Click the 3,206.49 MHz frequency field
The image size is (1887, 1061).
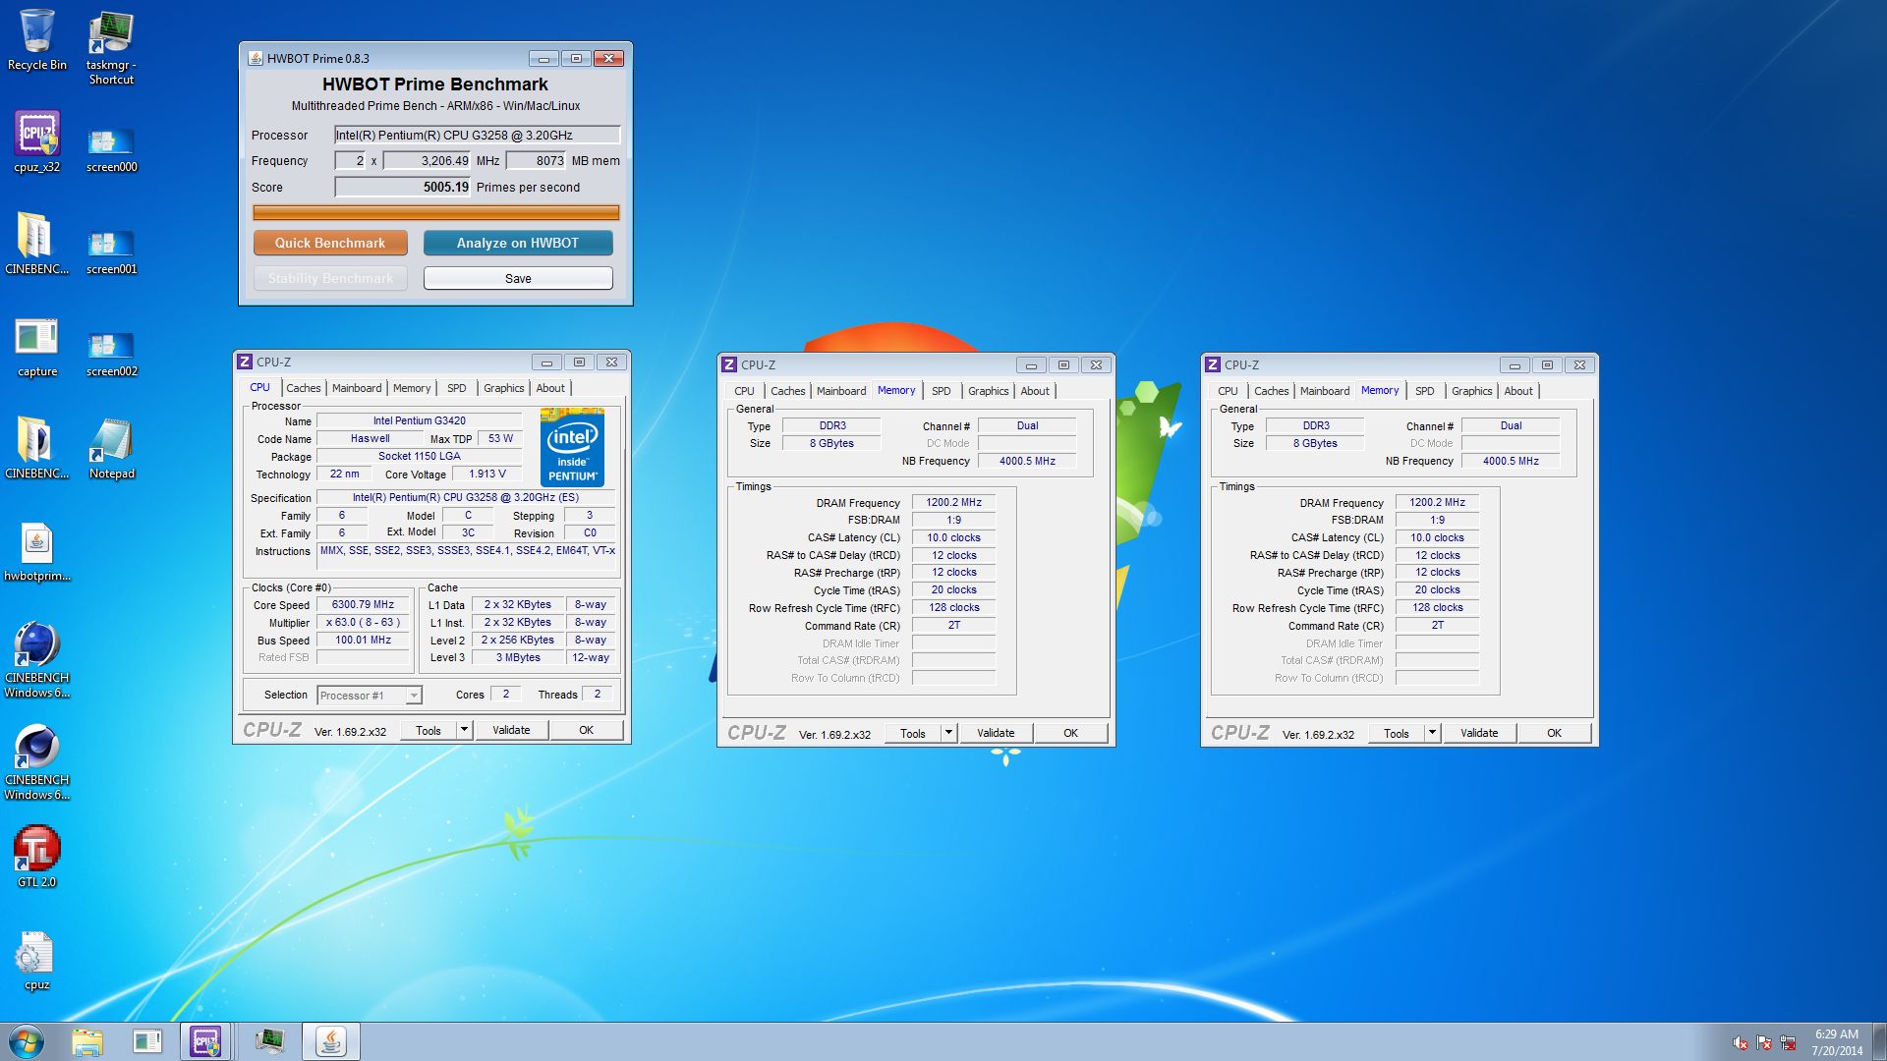point(427,160)
